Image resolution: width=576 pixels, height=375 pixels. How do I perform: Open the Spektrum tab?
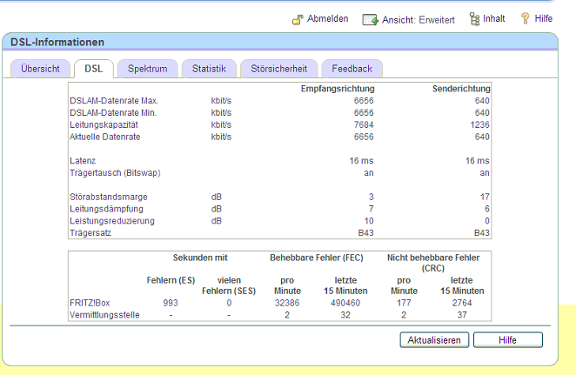tap(147, 69)
